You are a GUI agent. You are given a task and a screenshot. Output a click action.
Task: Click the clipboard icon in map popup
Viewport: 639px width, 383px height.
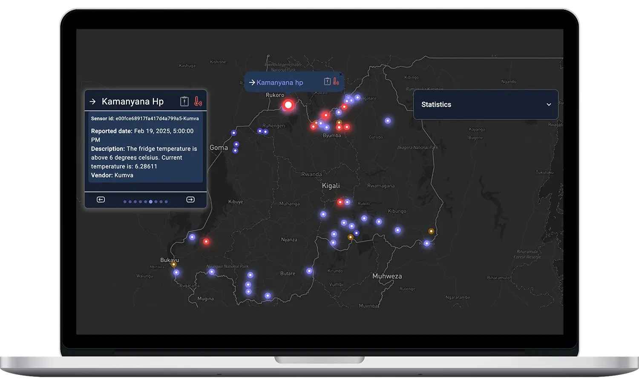tap(327, 81)
